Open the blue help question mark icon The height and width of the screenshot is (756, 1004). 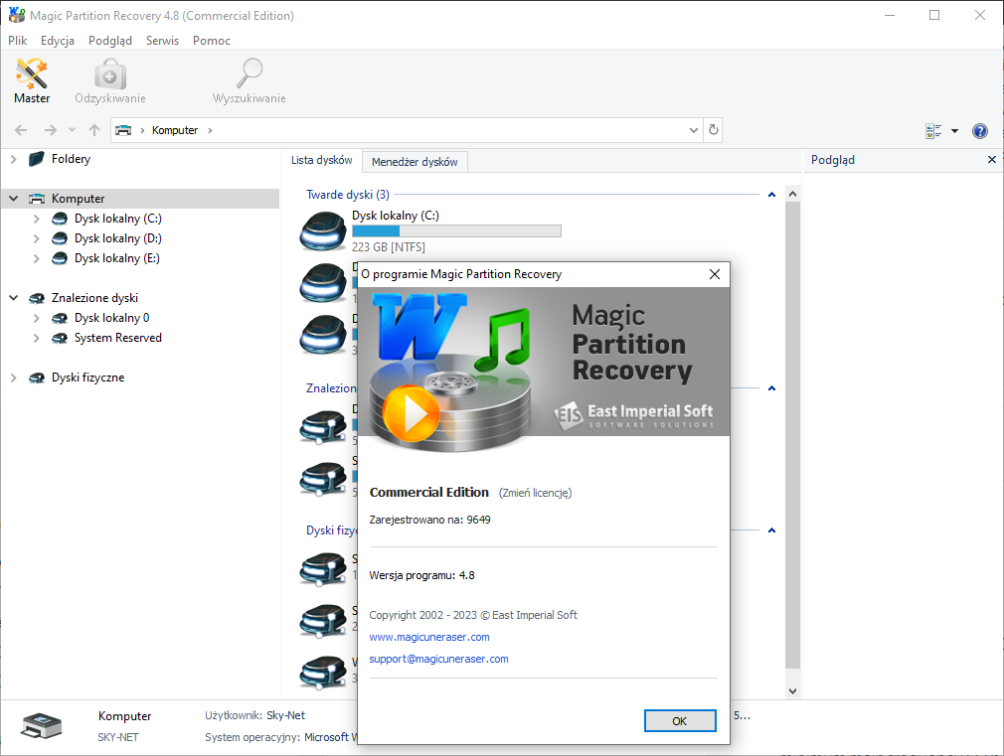point(980,131)
